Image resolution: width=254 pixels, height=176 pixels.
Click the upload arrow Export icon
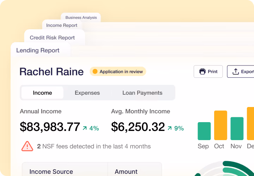[236, 71]
